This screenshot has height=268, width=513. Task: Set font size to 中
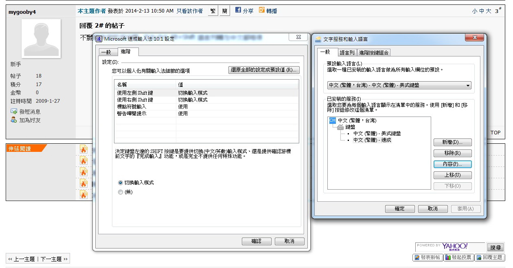(482, 11)
